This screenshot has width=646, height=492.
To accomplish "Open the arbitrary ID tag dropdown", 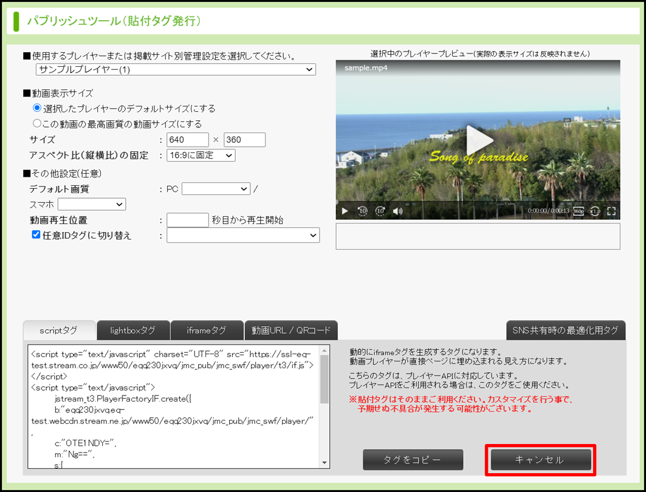I will [x=243, y=235].
